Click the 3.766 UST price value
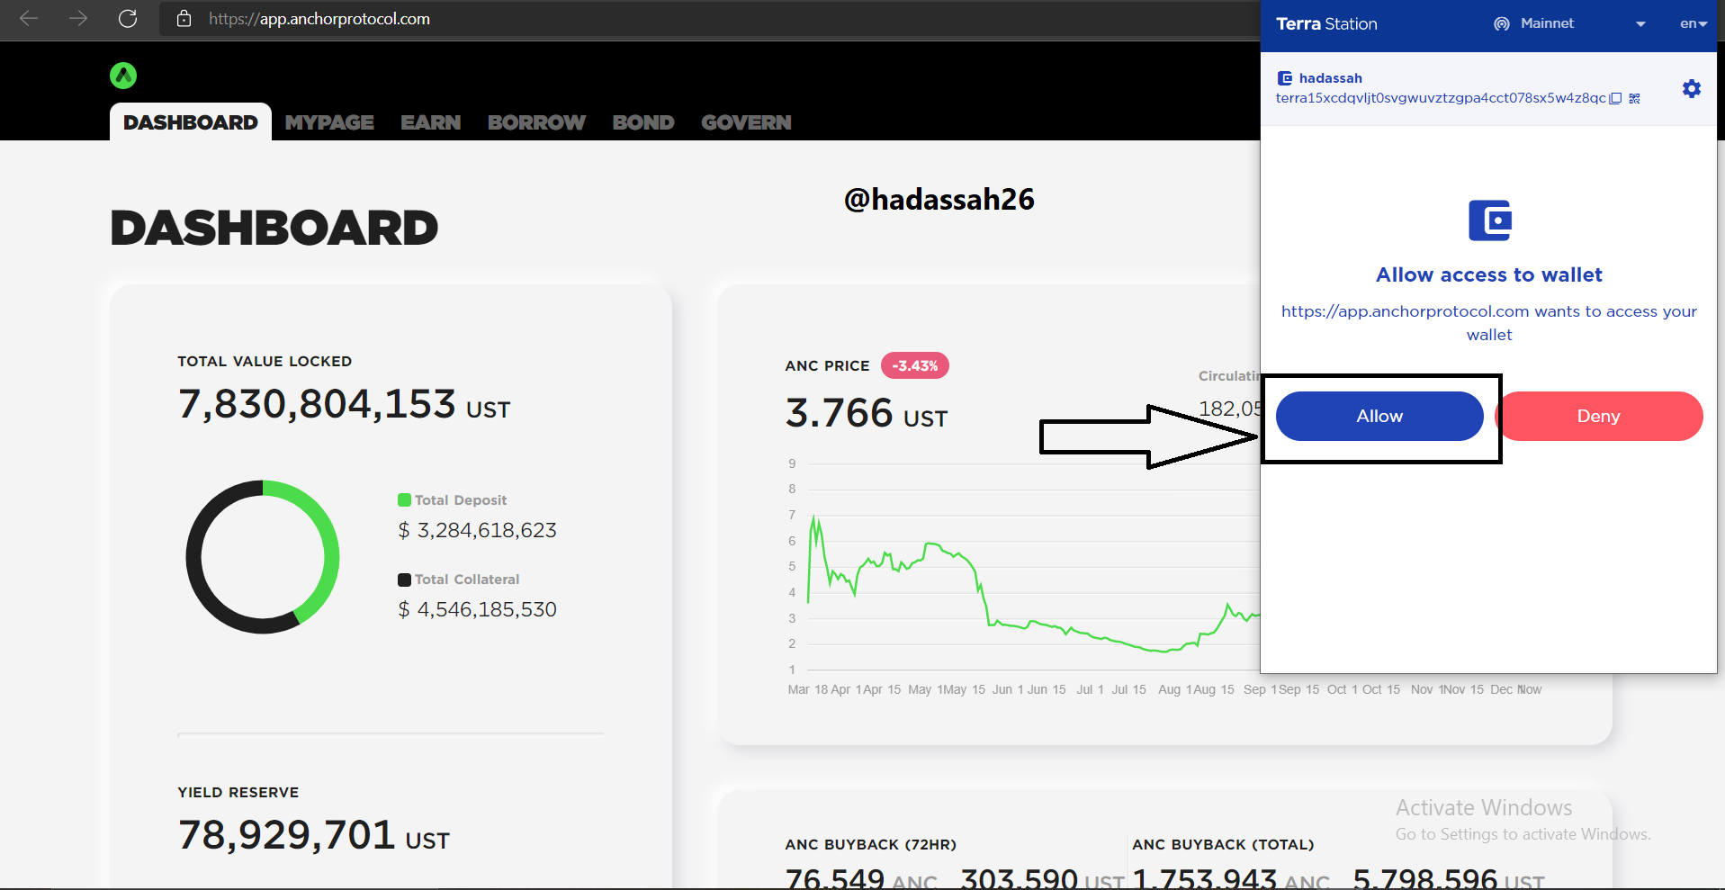Image resolution: width=1725 pixels, height=890 pixels. 867,414
